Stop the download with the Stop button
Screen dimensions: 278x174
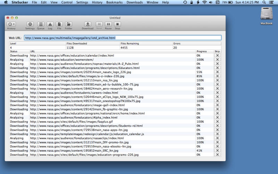click(117, 24)
